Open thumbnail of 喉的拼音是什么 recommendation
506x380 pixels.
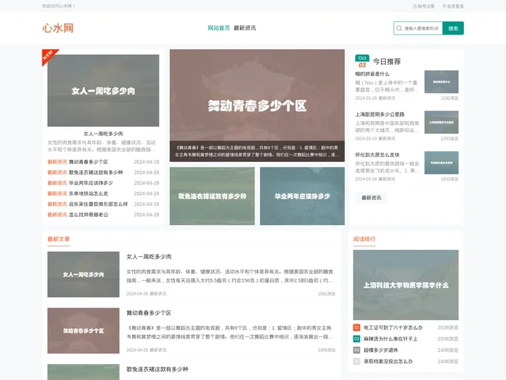click(x=441, y=82)
